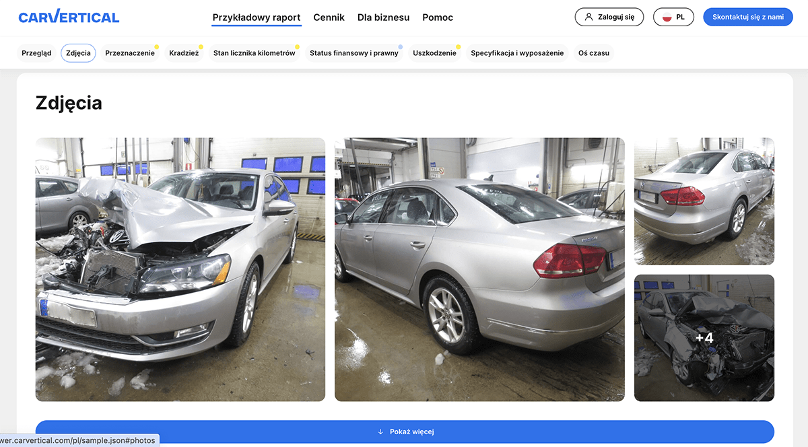The image size is (808, 447).
Task: Click the Polish flag icon
Action: pyautogui.click(x=667, y=17)
